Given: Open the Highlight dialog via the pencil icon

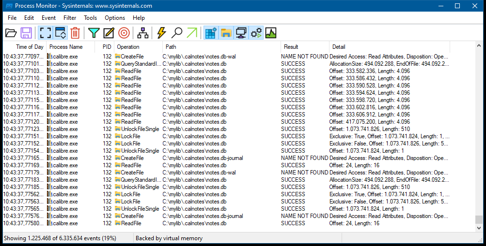Looking at the screenshot, I should click(109, 33).
